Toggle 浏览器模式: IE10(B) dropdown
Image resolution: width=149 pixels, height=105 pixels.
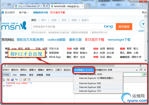click(83, 70)
